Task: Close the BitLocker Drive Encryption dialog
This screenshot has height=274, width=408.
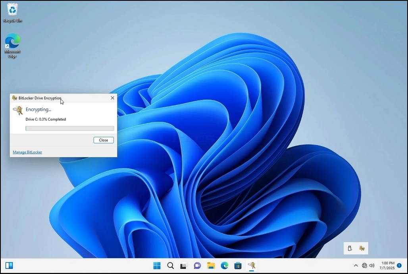Action: [112, 98]
